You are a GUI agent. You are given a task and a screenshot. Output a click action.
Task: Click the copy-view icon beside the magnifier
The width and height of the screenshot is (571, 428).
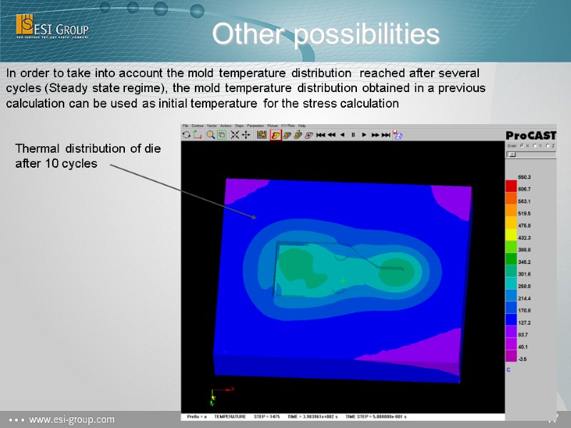click(x=221, y=134)
